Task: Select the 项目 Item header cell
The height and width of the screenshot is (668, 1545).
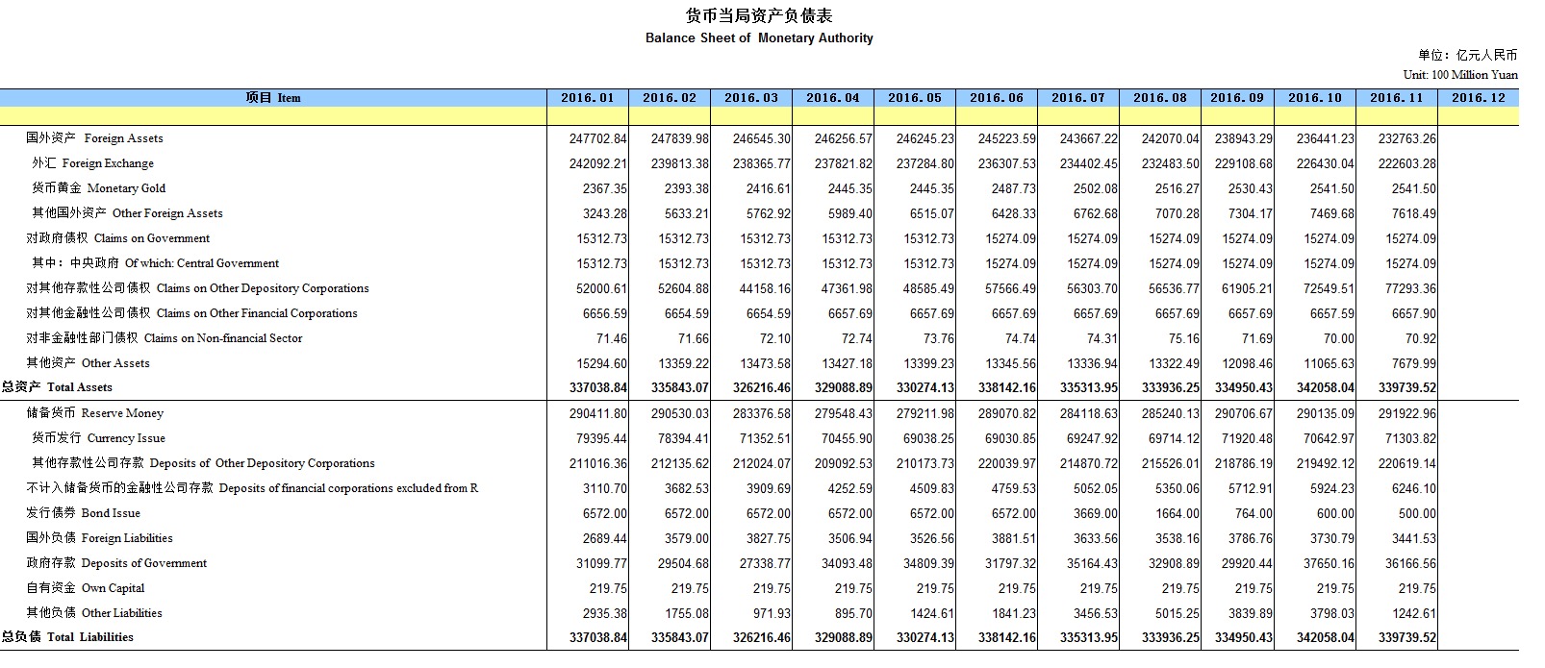Action: (273, 98)
